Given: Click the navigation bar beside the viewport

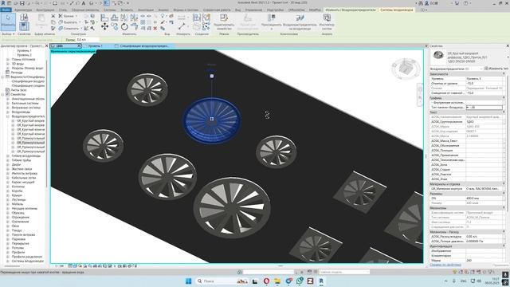Looking at the screenshot, I should [x=420, y=94].
